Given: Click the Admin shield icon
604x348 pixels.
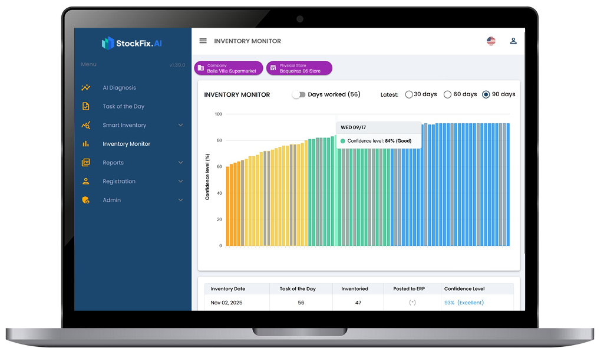Looking at the screenshot, I should tap(86, 201).
